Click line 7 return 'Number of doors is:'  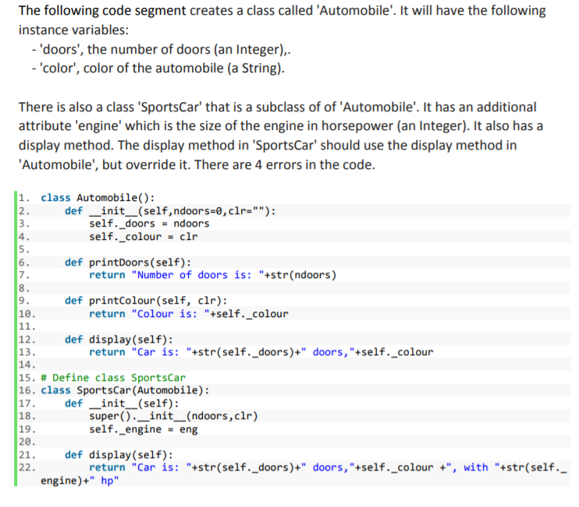[213, 275]
